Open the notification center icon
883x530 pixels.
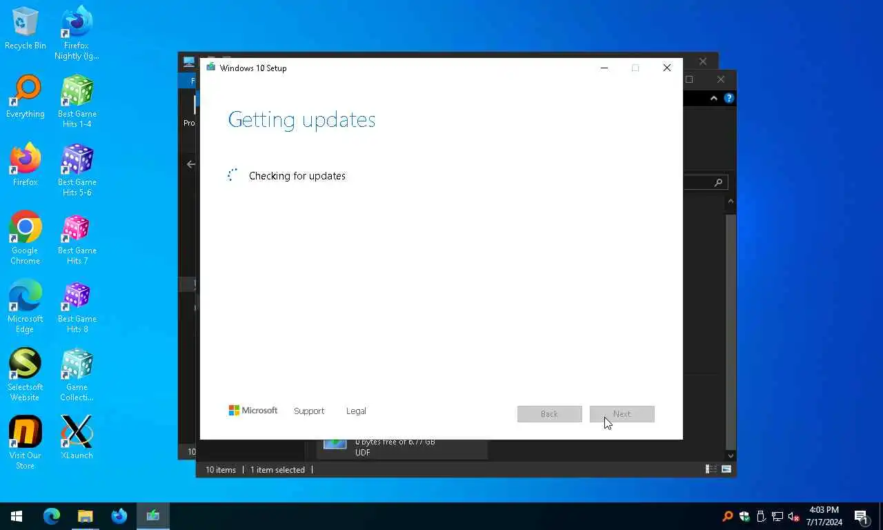tap(862, 516)
